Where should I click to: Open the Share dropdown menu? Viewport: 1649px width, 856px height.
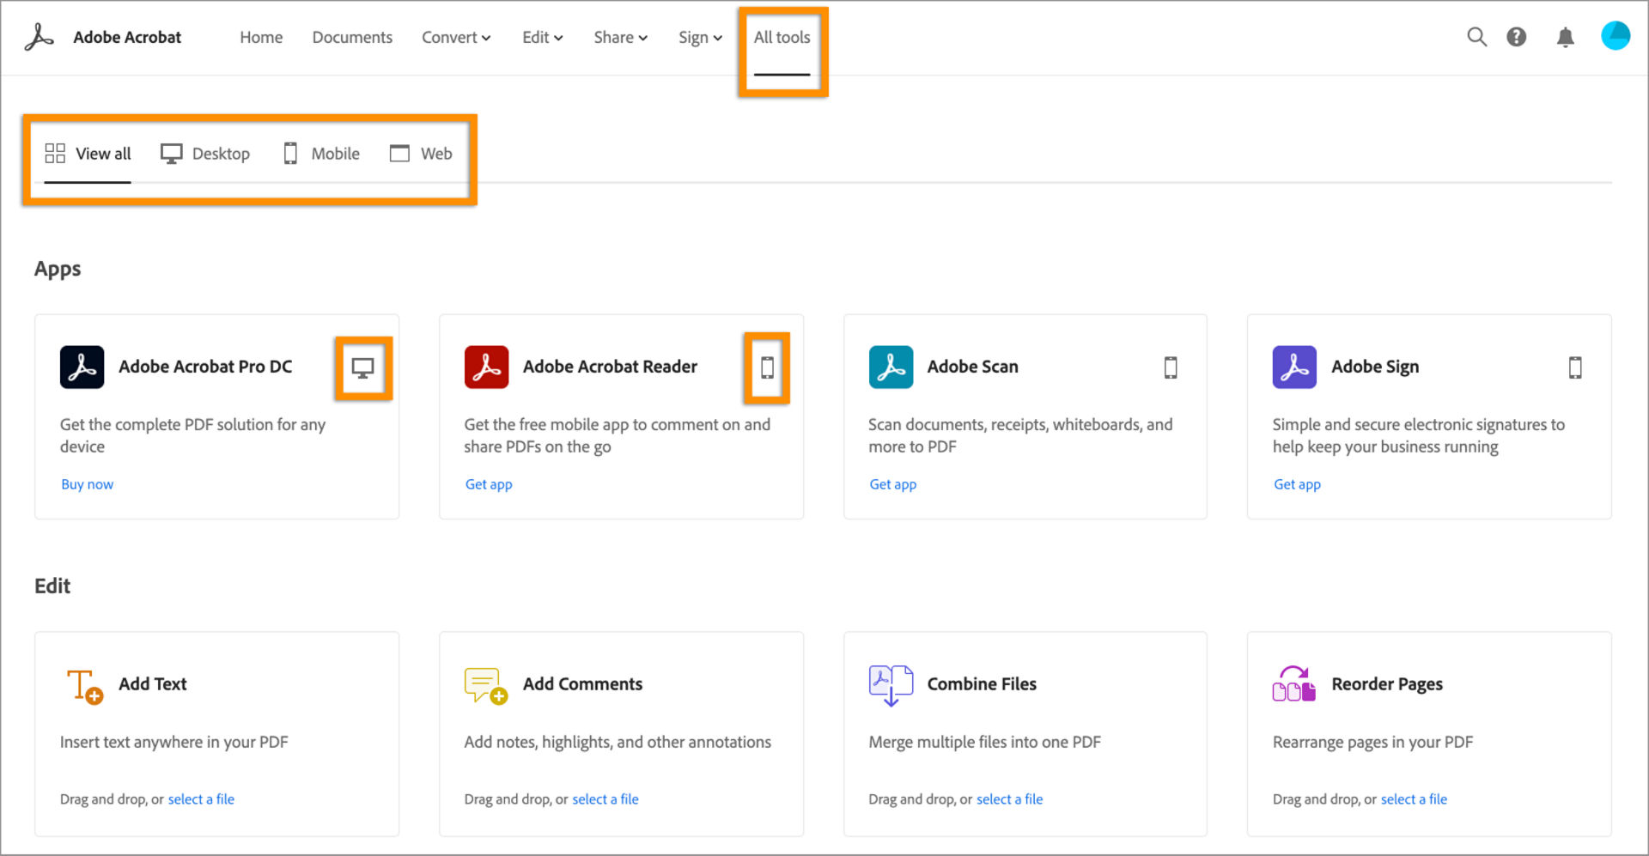click(621, 37)
